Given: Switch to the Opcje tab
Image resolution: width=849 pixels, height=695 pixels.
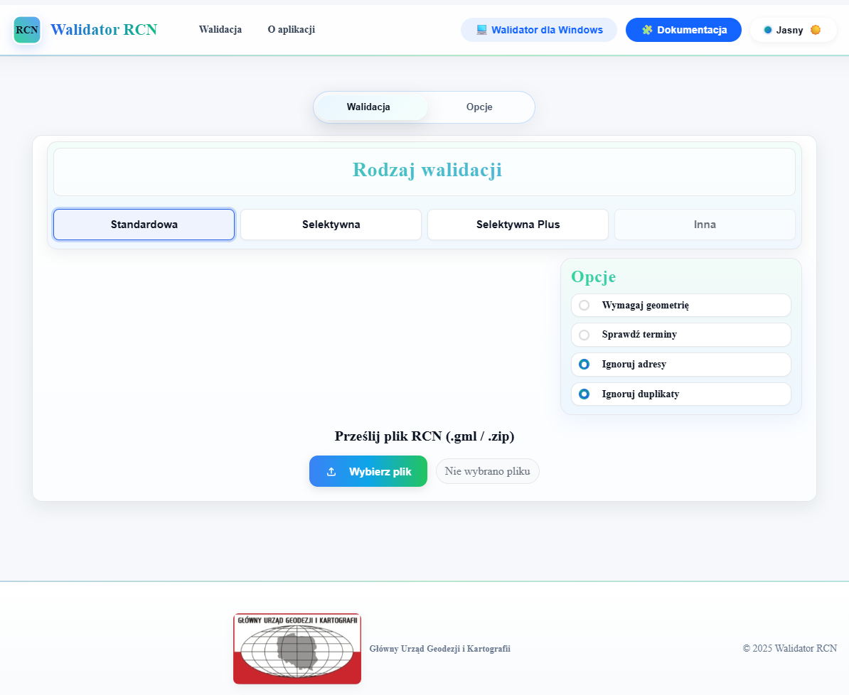Looking at the screenshot, I should [x=479, y=107].
